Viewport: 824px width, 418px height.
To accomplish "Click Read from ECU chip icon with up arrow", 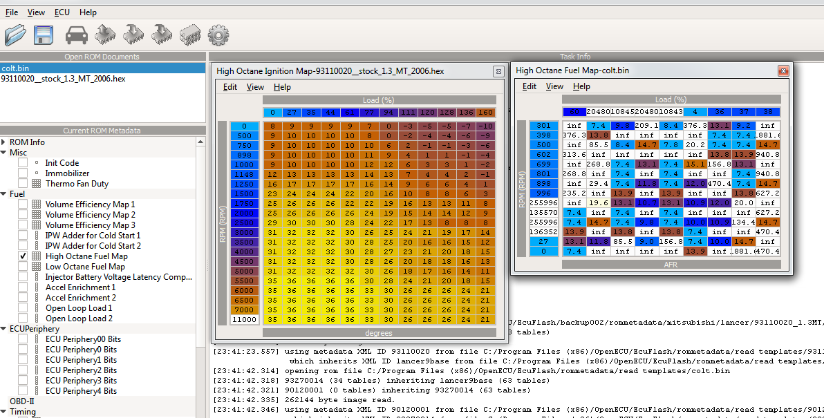I will click(105, 35).
